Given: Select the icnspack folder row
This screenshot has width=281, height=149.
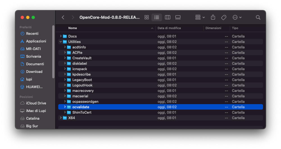Looking at the screenshot, I should click(160, 69).
